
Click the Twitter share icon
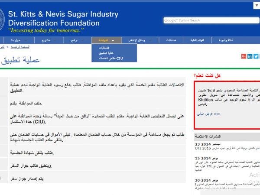click(x=256, y=56)
